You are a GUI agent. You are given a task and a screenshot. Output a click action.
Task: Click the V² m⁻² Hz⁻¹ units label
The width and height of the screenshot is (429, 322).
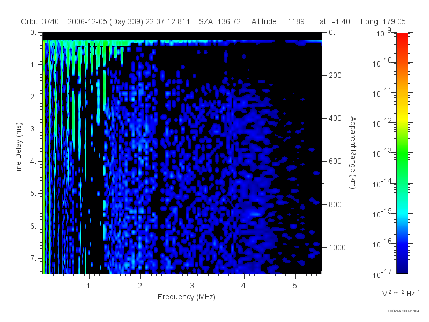click(401, 293)
